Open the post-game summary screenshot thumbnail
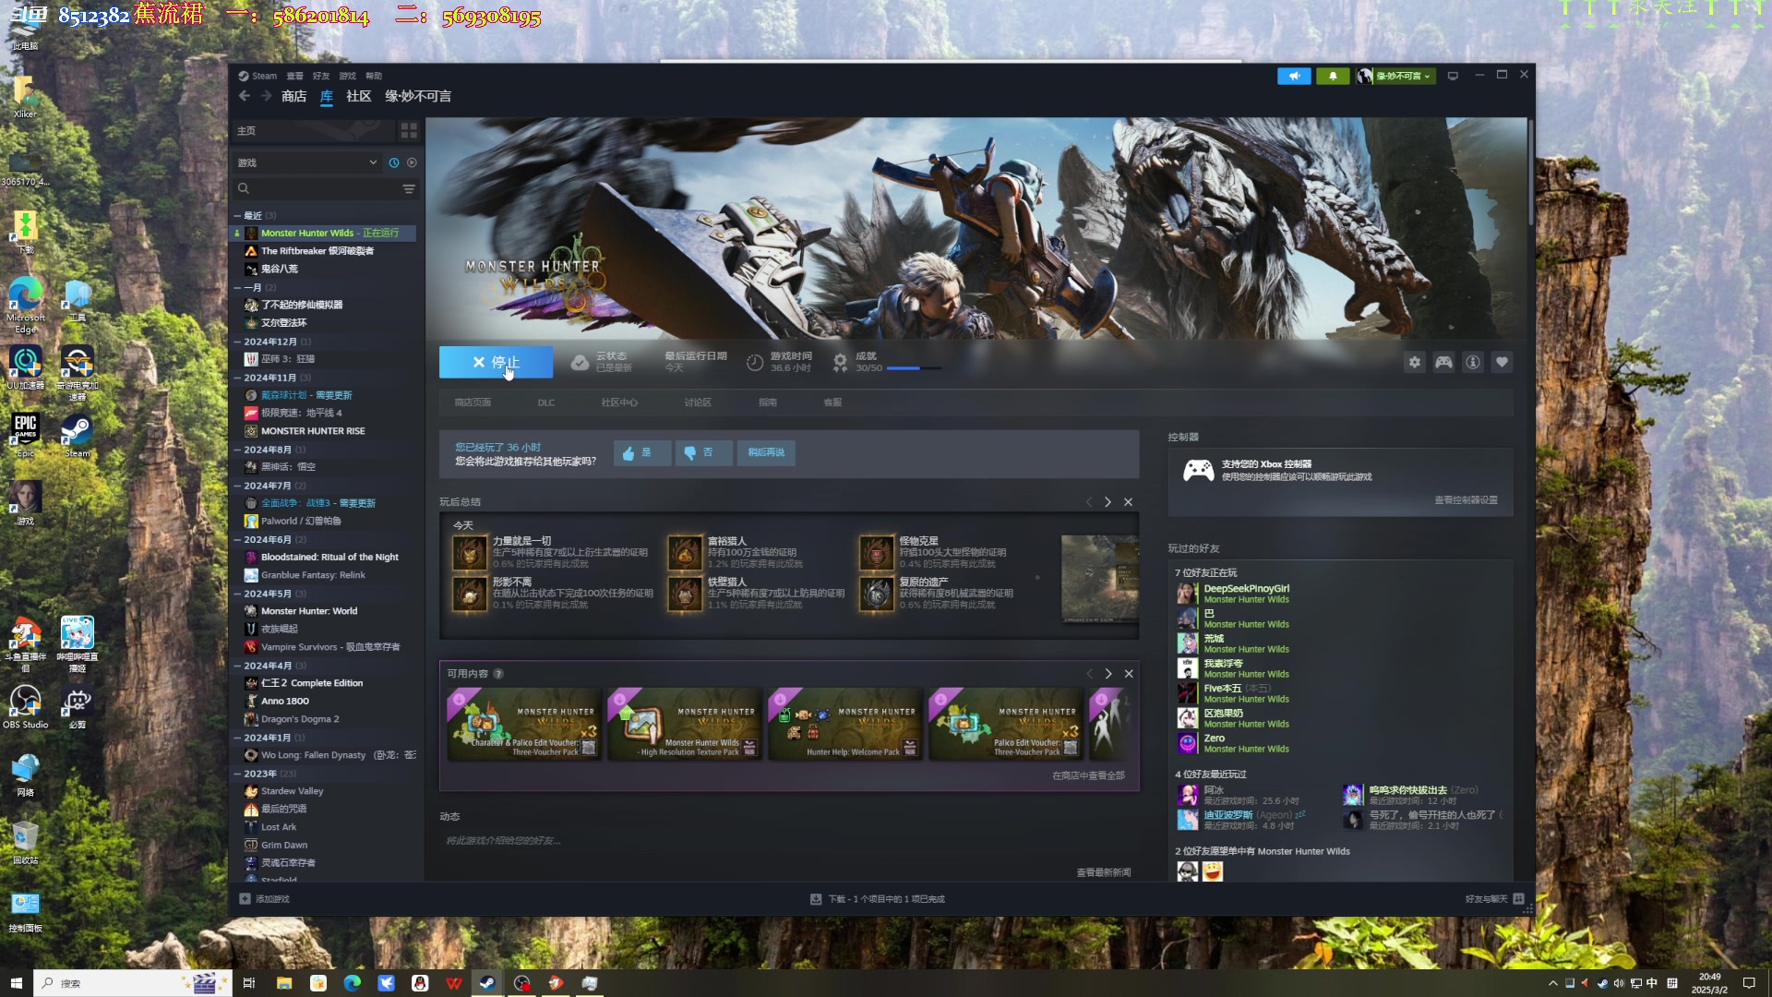The width and height of the screenshot is (1772, 997). pos(1099,579)
